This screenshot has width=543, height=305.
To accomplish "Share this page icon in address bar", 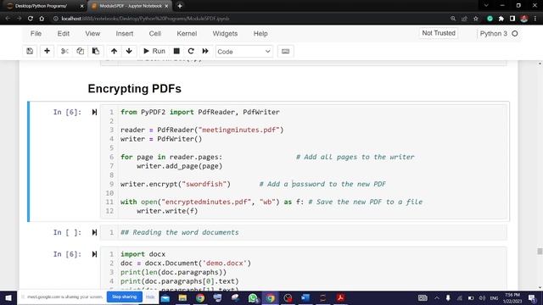I will [464, 19].
